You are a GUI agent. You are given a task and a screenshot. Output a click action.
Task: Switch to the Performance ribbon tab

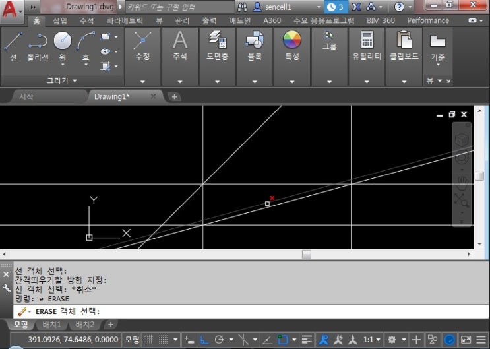point(428,21)
